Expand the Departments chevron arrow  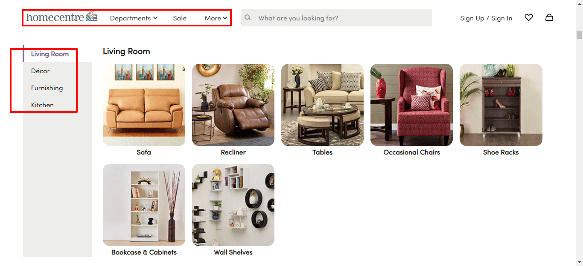(x=155, y=18)
